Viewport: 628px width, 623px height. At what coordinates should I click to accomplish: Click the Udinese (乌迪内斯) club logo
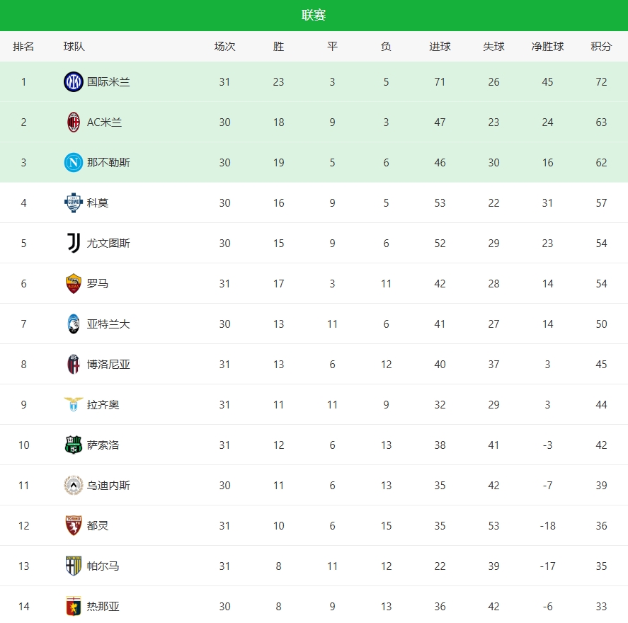(x=74, y=486)
